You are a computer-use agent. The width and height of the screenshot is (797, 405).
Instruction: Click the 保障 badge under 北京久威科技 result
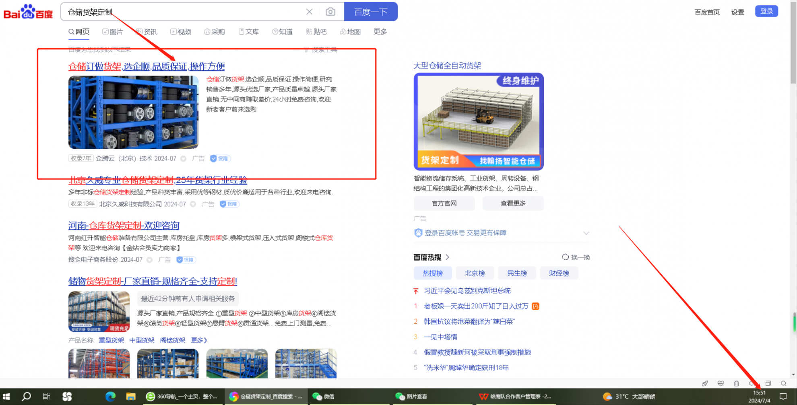click(229, 204)
